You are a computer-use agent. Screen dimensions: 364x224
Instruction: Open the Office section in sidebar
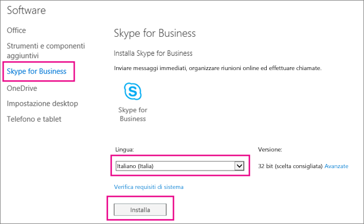pos(16,30)
